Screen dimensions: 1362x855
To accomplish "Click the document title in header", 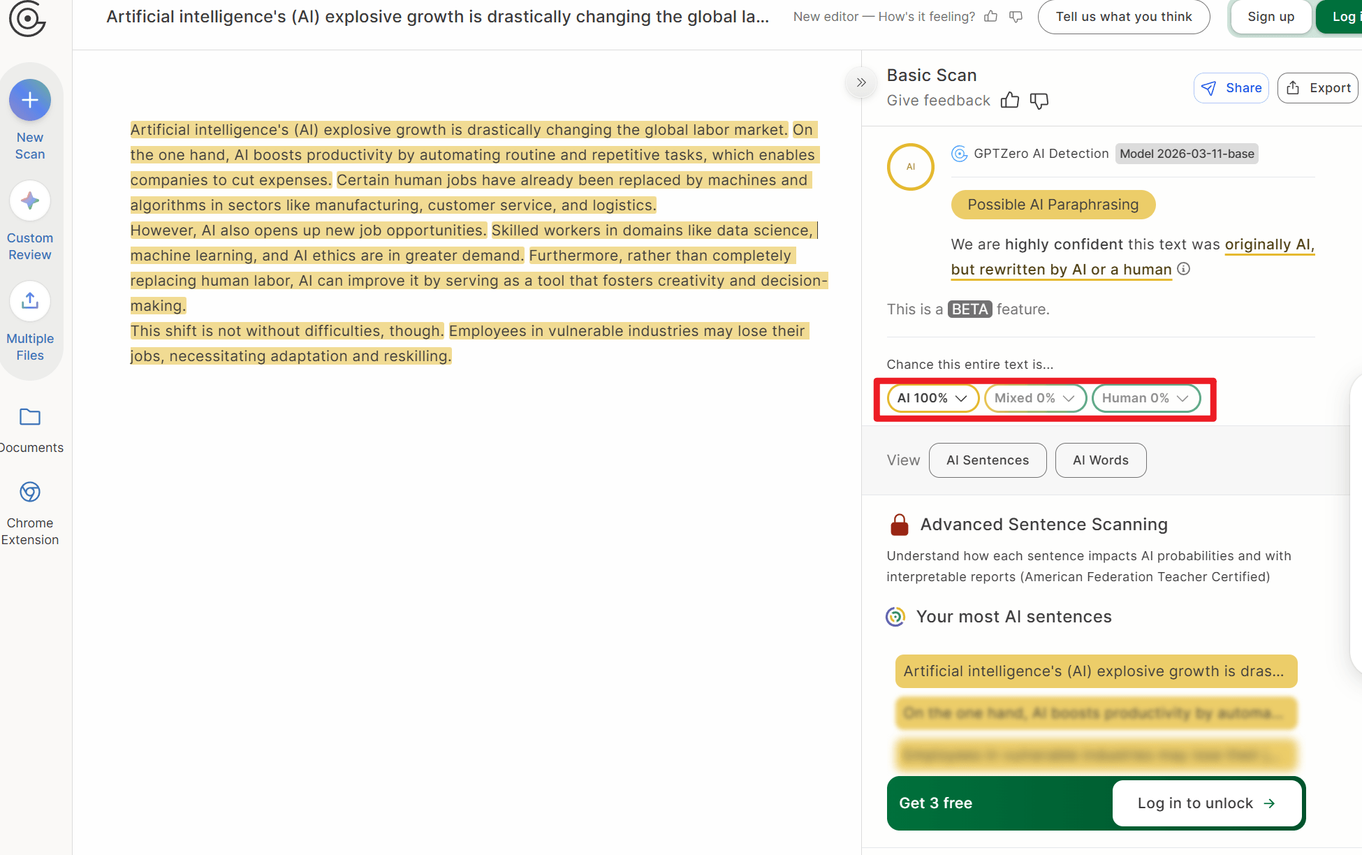I will [438, 17].
